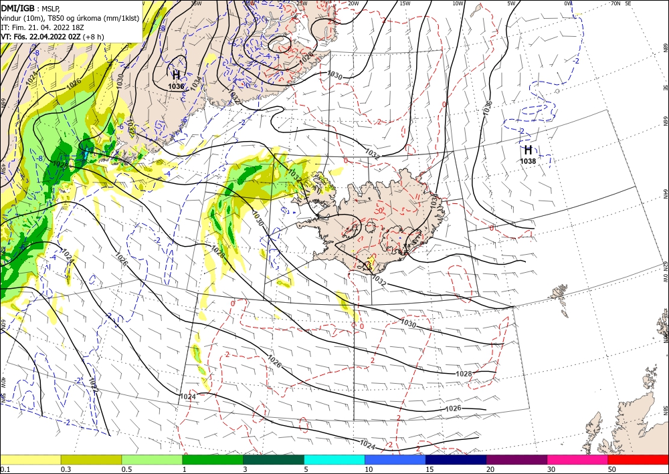
Task: Click the legend tick value 30
Action: [552, 469]
